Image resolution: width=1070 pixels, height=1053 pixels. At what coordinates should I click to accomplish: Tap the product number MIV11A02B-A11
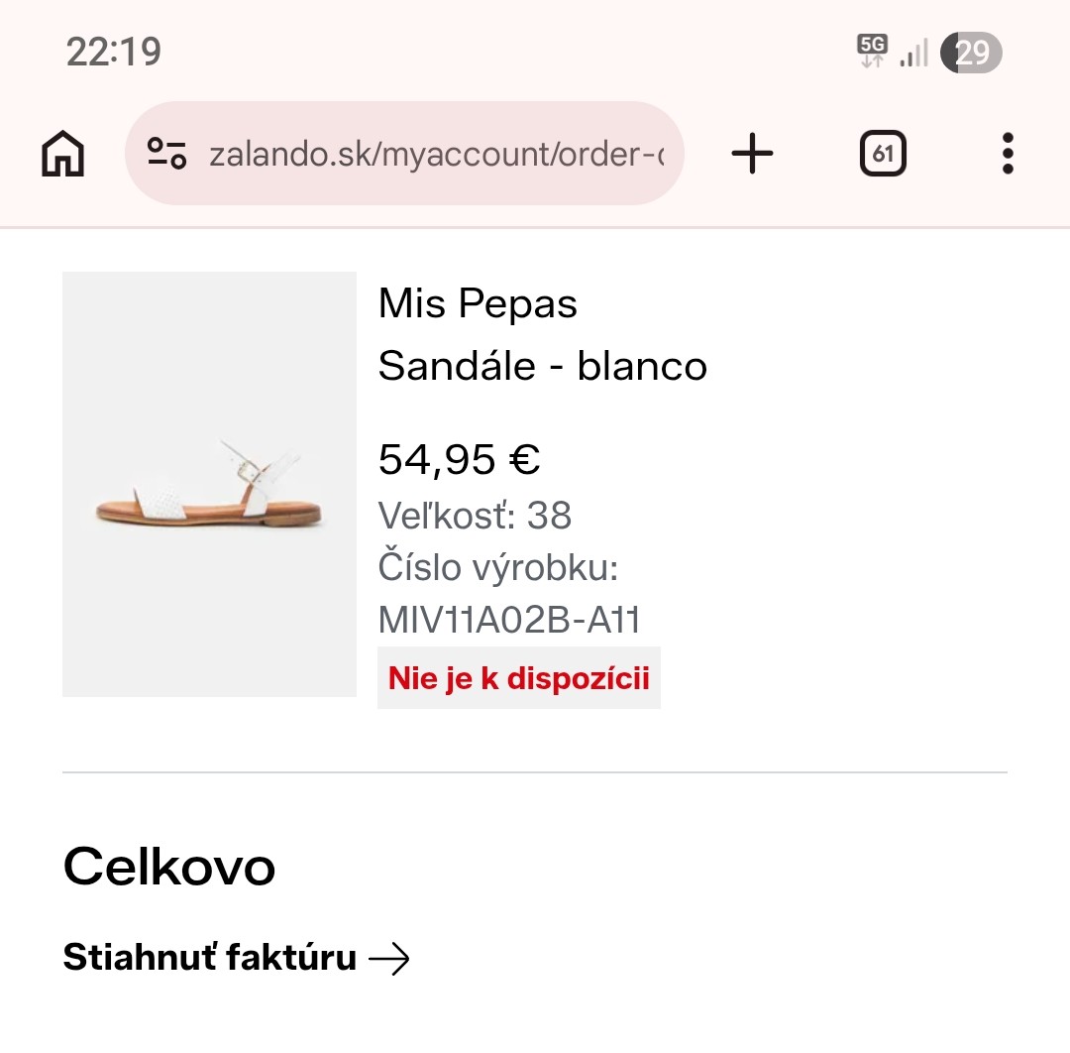coord(509,621)
